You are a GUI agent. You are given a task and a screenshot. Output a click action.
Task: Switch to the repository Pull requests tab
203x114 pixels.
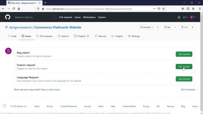point(44,36)
